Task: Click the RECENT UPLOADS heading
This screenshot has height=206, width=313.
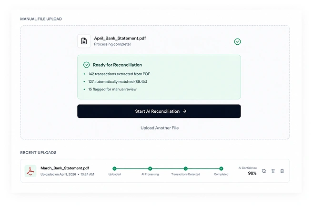Action: click(38, 153)
